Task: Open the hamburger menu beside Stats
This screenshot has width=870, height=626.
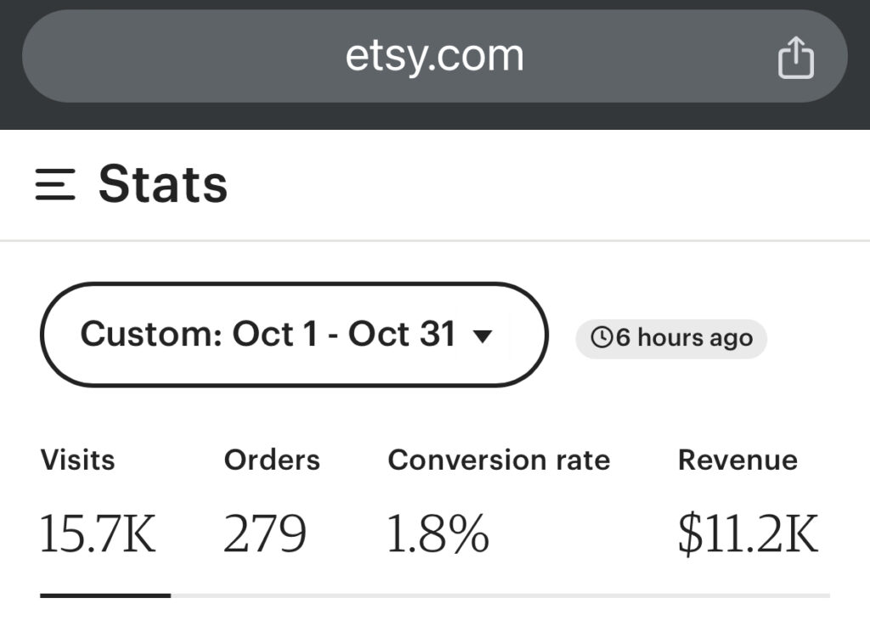Action: 55,184
